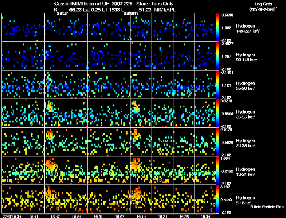Open the 35-55 keV image panel at 15:54
Screen dimensions: 286x218
point(77,113)
